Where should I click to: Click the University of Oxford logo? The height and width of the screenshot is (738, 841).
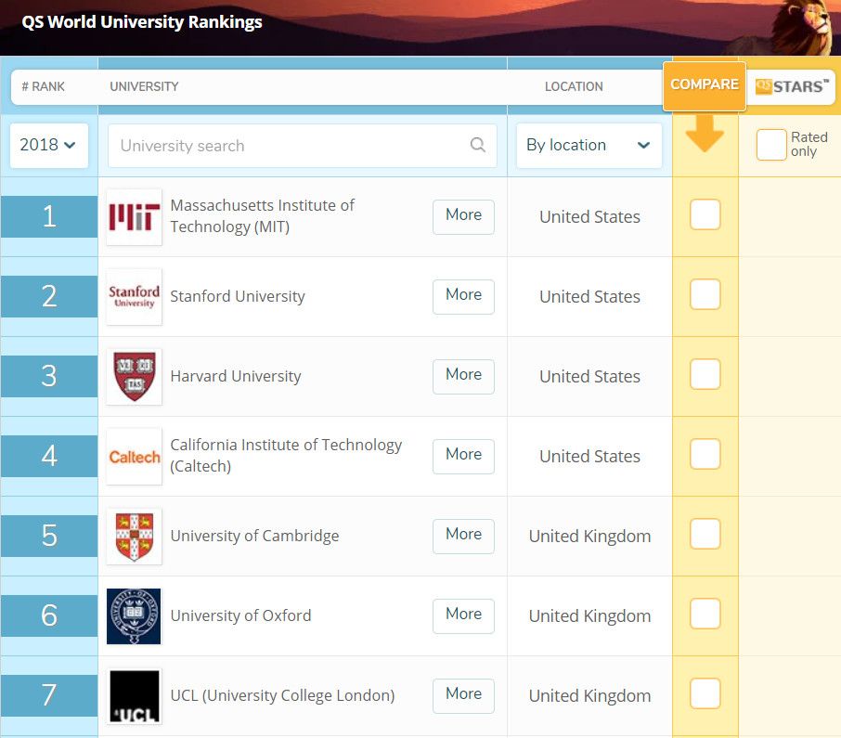[134, 616]
